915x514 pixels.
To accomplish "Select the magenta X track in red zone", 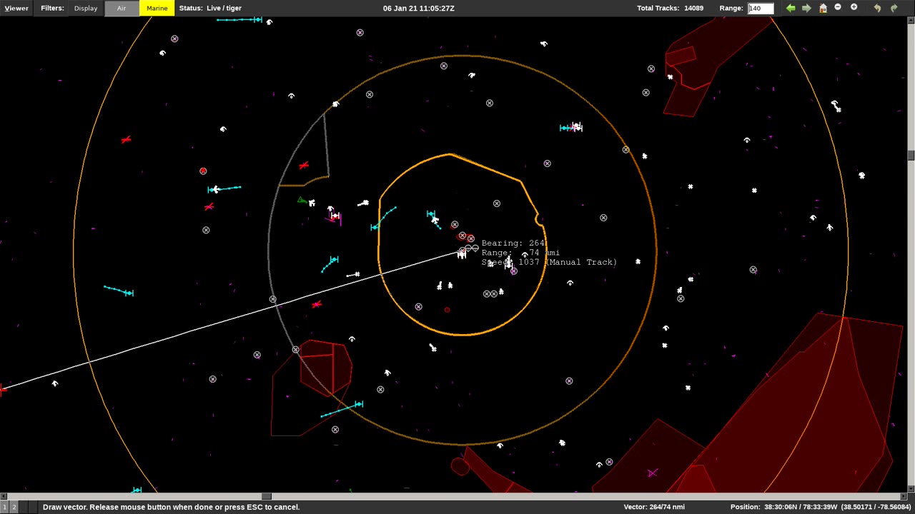I will click(x=652, y=473).
